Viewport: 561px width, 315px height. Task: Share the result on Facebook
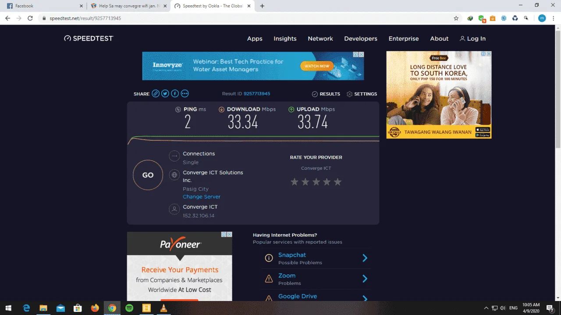(x=175, y=94)
